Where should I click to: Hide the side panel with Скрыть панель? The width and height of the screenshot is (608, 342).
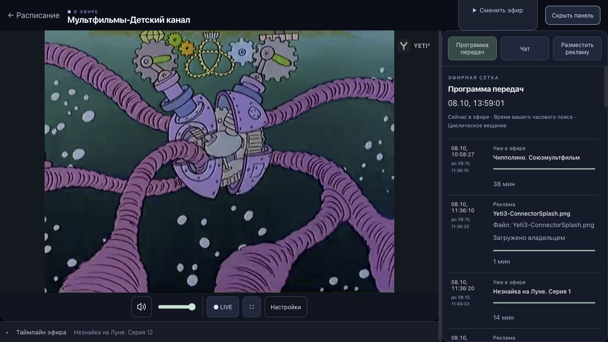(573, 15)
